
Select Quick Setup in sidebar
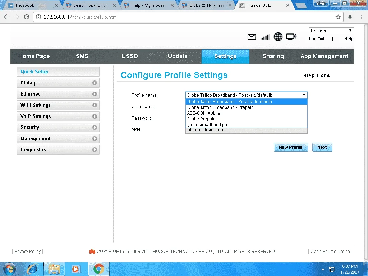(x=58, y=72)
